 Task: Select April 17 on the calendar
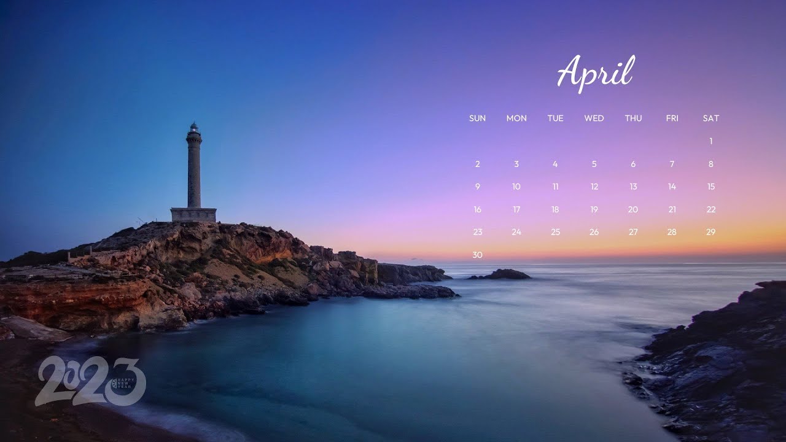coord(516,209)
